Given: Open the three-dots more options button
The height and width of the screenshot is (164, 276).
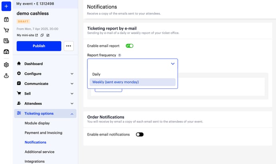Looking at the screenshot, I should point(69,46).
